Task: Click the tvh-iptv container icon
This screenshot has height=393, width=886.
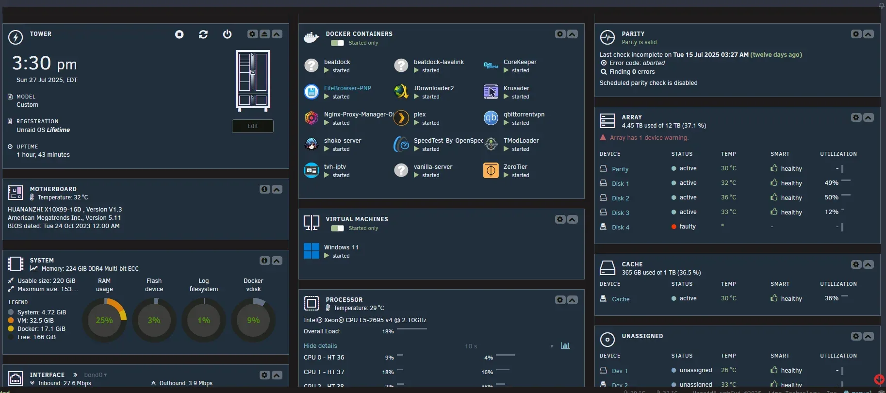Action: coord(312,170)
